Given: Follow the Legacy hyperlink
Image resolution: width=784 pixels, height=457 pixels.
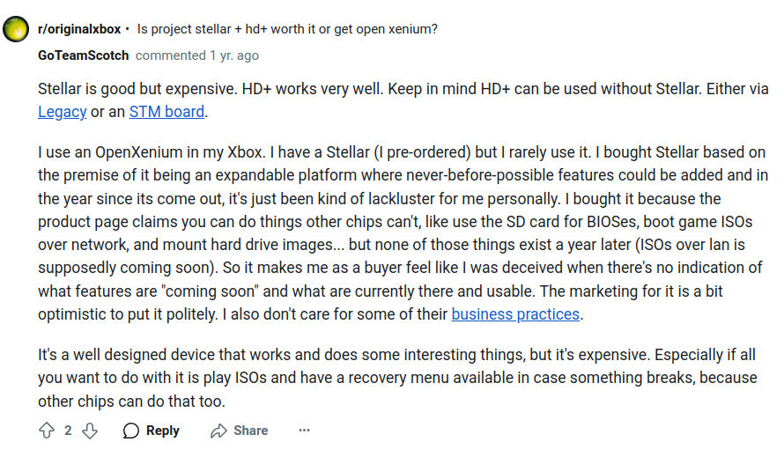Looking at the screenshot, I should coord(62,112).
